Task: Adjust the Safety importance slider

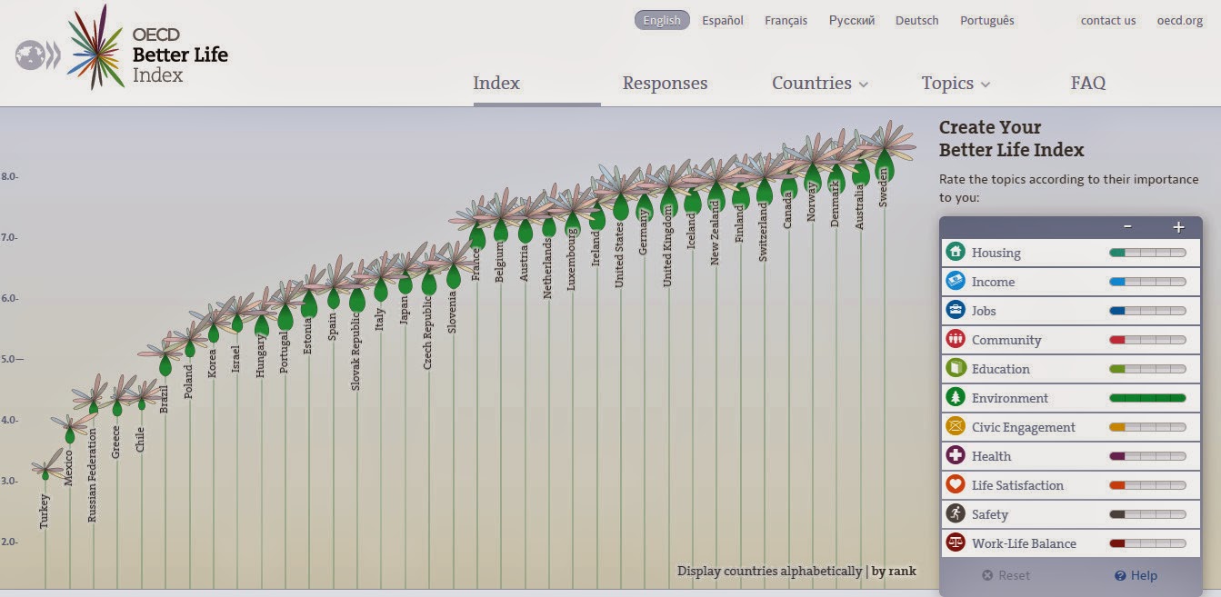Action: click(x=1147, y=514)
